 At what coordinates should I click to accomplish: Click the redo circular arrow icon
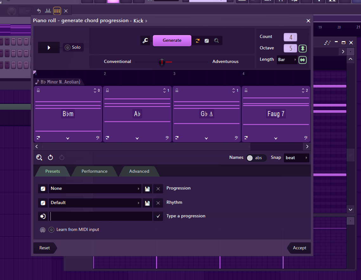pos(62,157)
